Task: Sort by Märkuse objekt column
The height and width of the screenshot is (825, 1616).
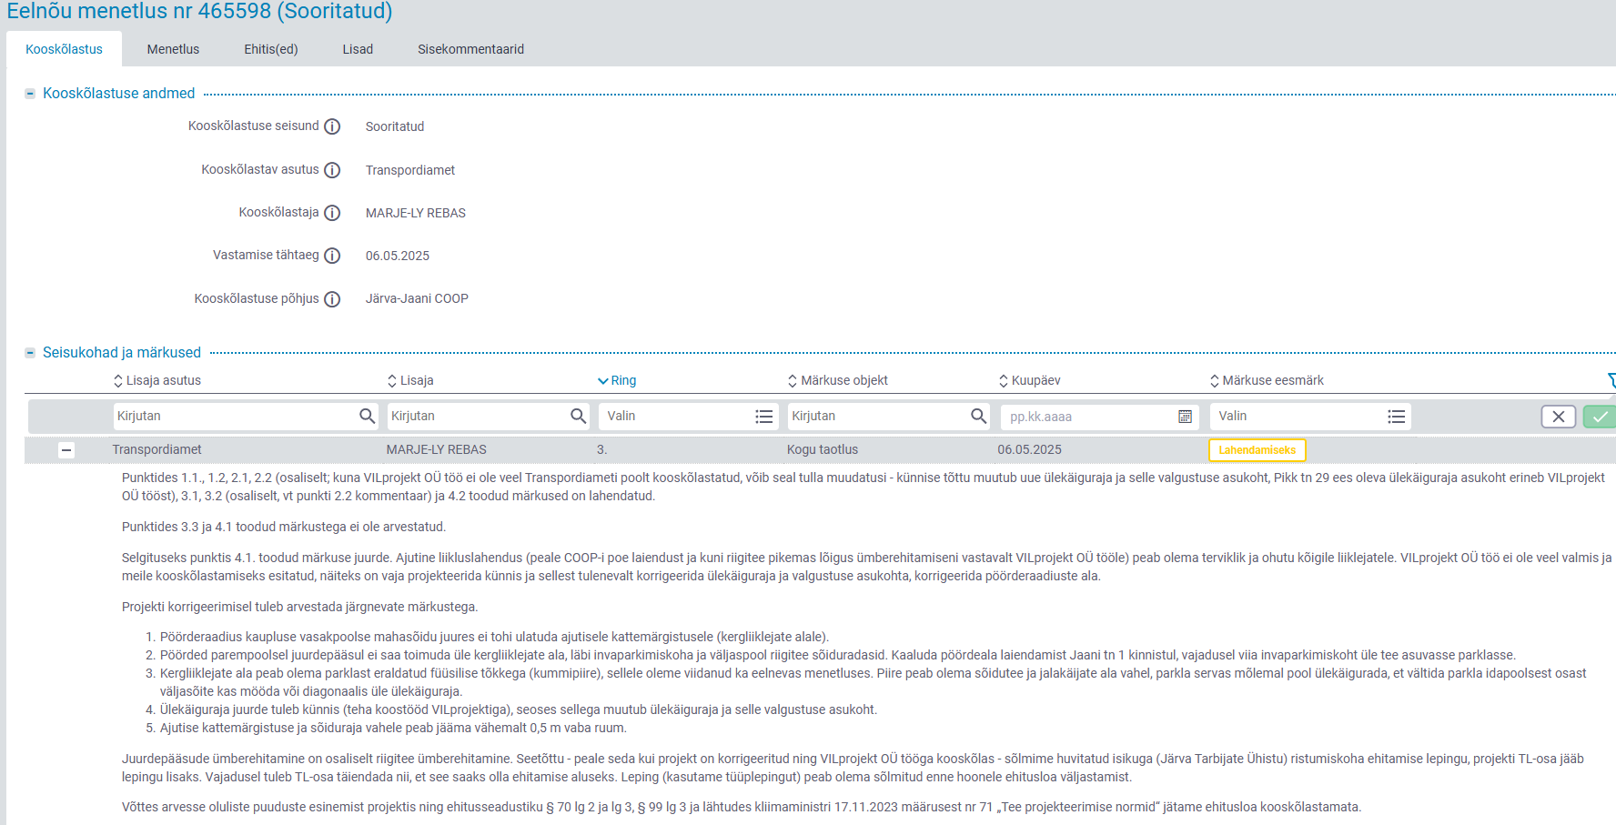Action: [x=837, y=380]
